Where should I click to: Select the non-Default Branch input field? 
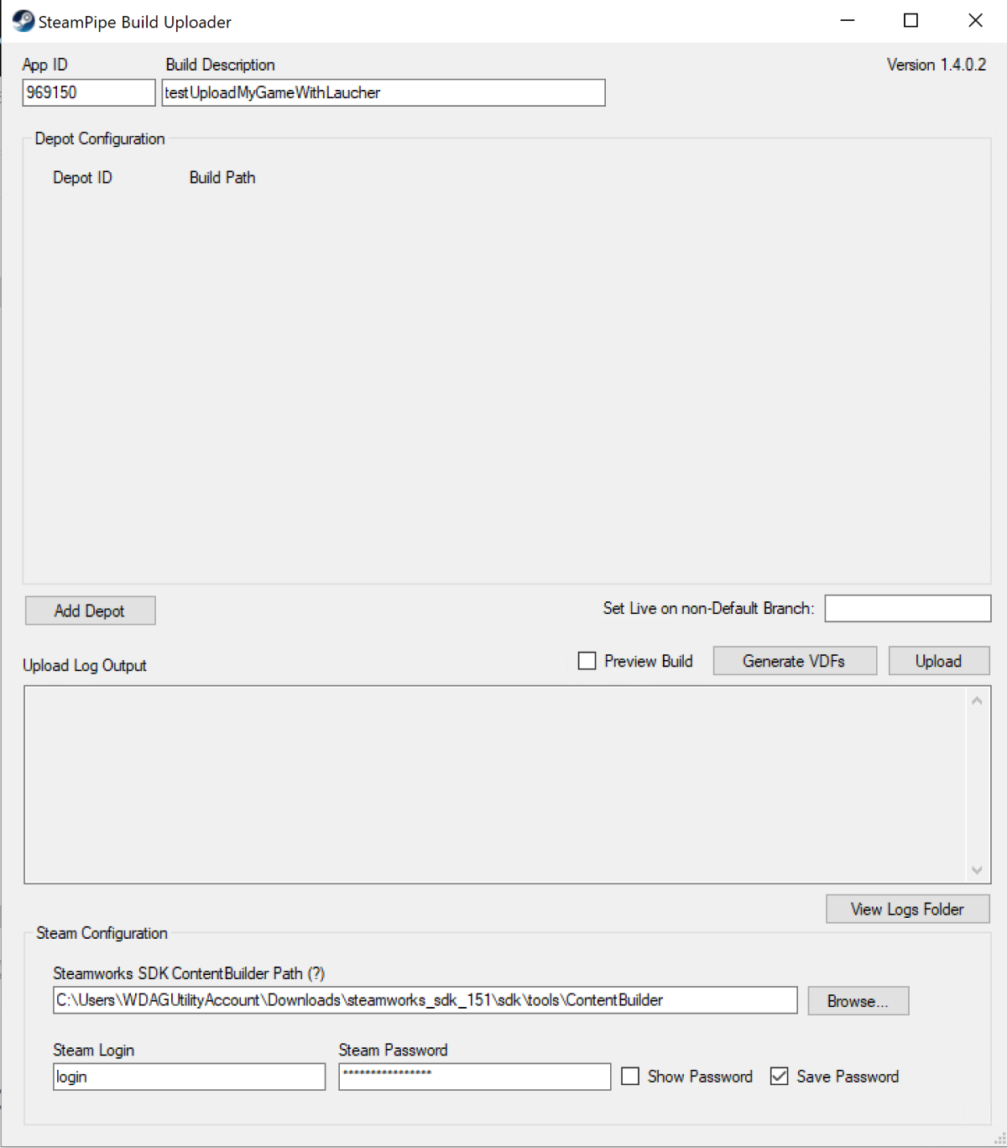[907, 609]
